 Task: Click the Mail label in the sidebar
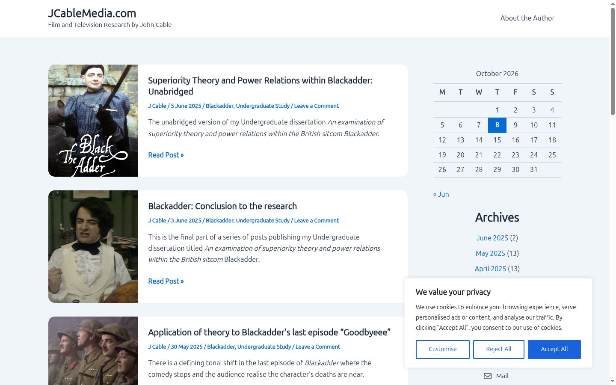[502, 376]
